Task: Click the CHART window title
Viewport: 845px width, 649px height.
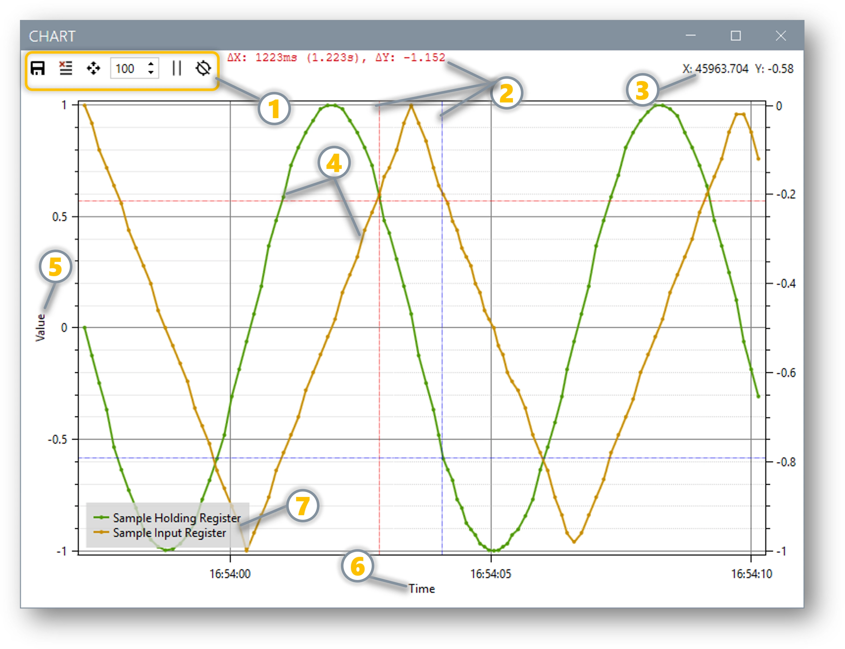Action: [x=52, y=36]
